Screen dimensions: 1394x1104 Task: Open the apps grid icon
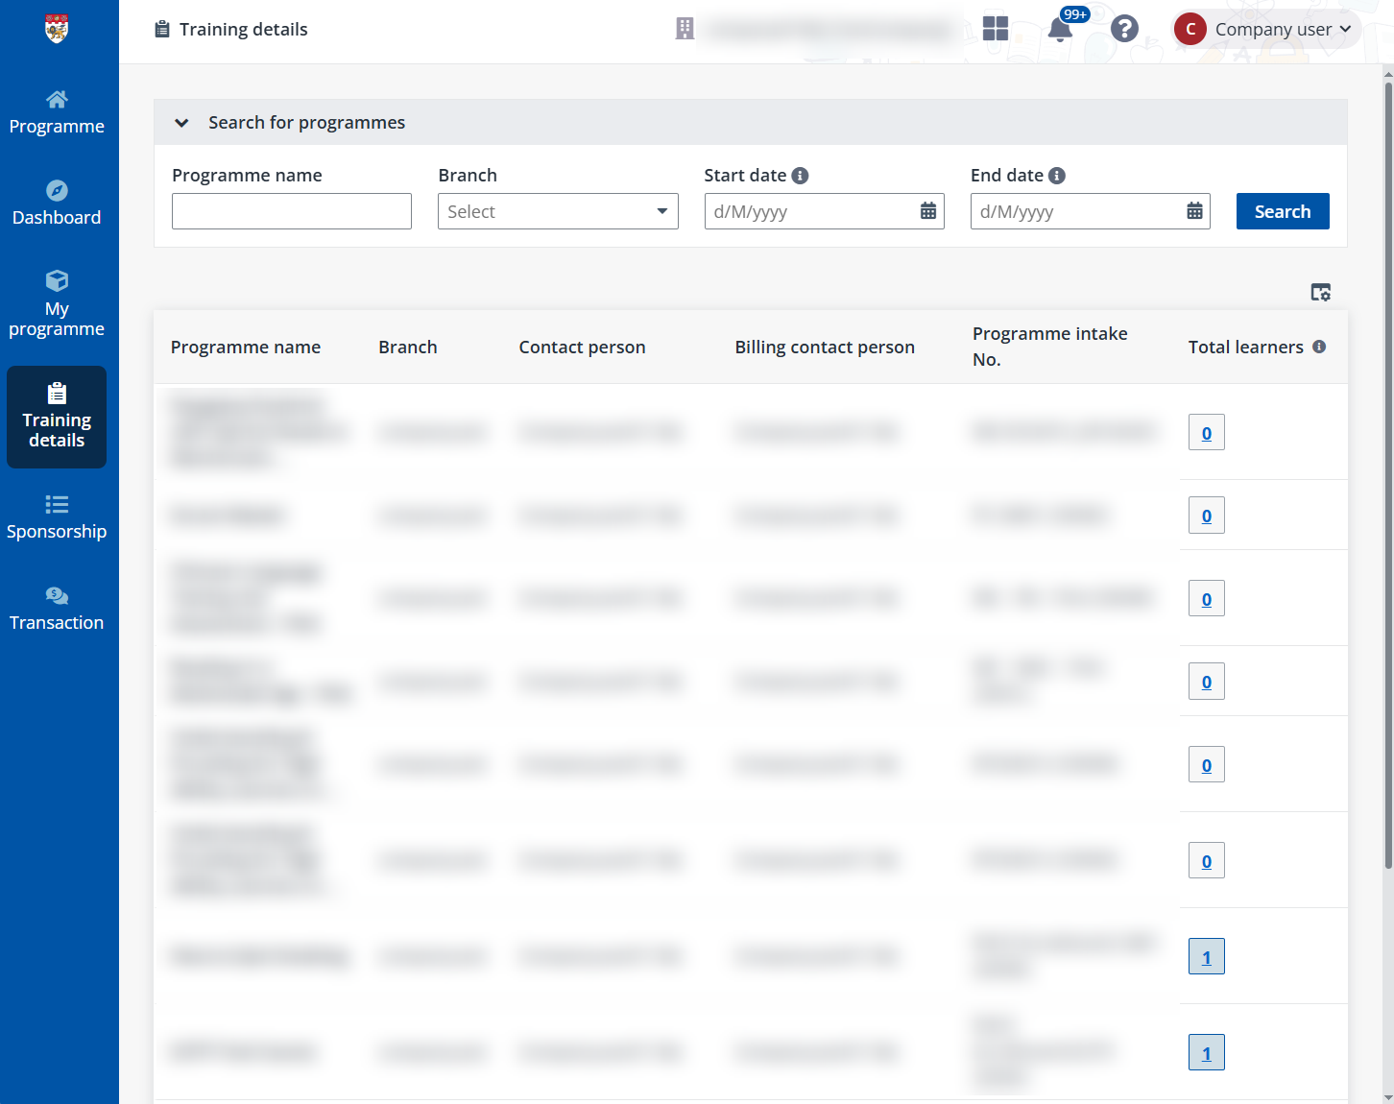(996, 29)
